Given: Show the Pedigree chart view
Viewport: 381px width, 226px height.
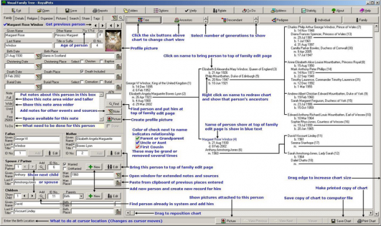Looking at the screenshot, I should coord(280,20).
